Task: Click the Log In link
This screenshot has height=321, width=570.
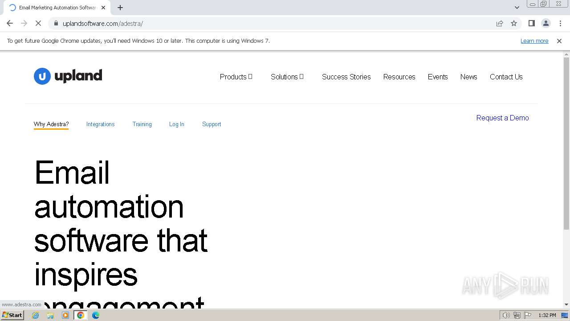Action: coord(177,124)
